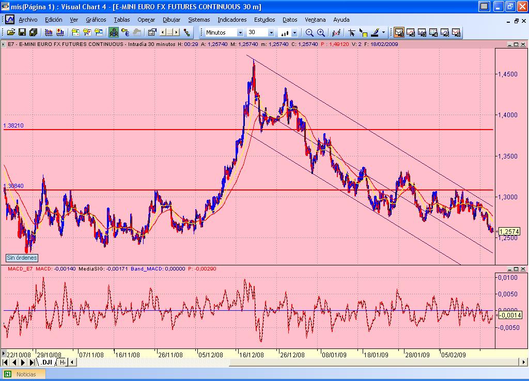
Task: Click the properties window icon
Action: [152, 33]
